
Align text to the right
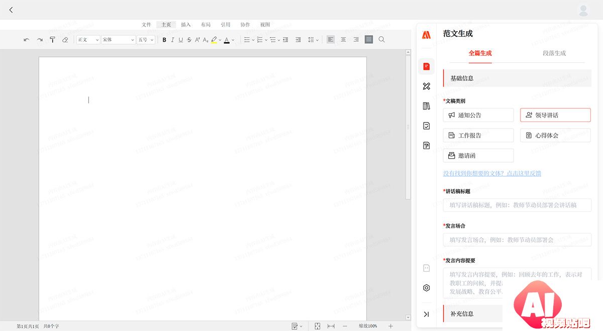(x=356, y=40)
